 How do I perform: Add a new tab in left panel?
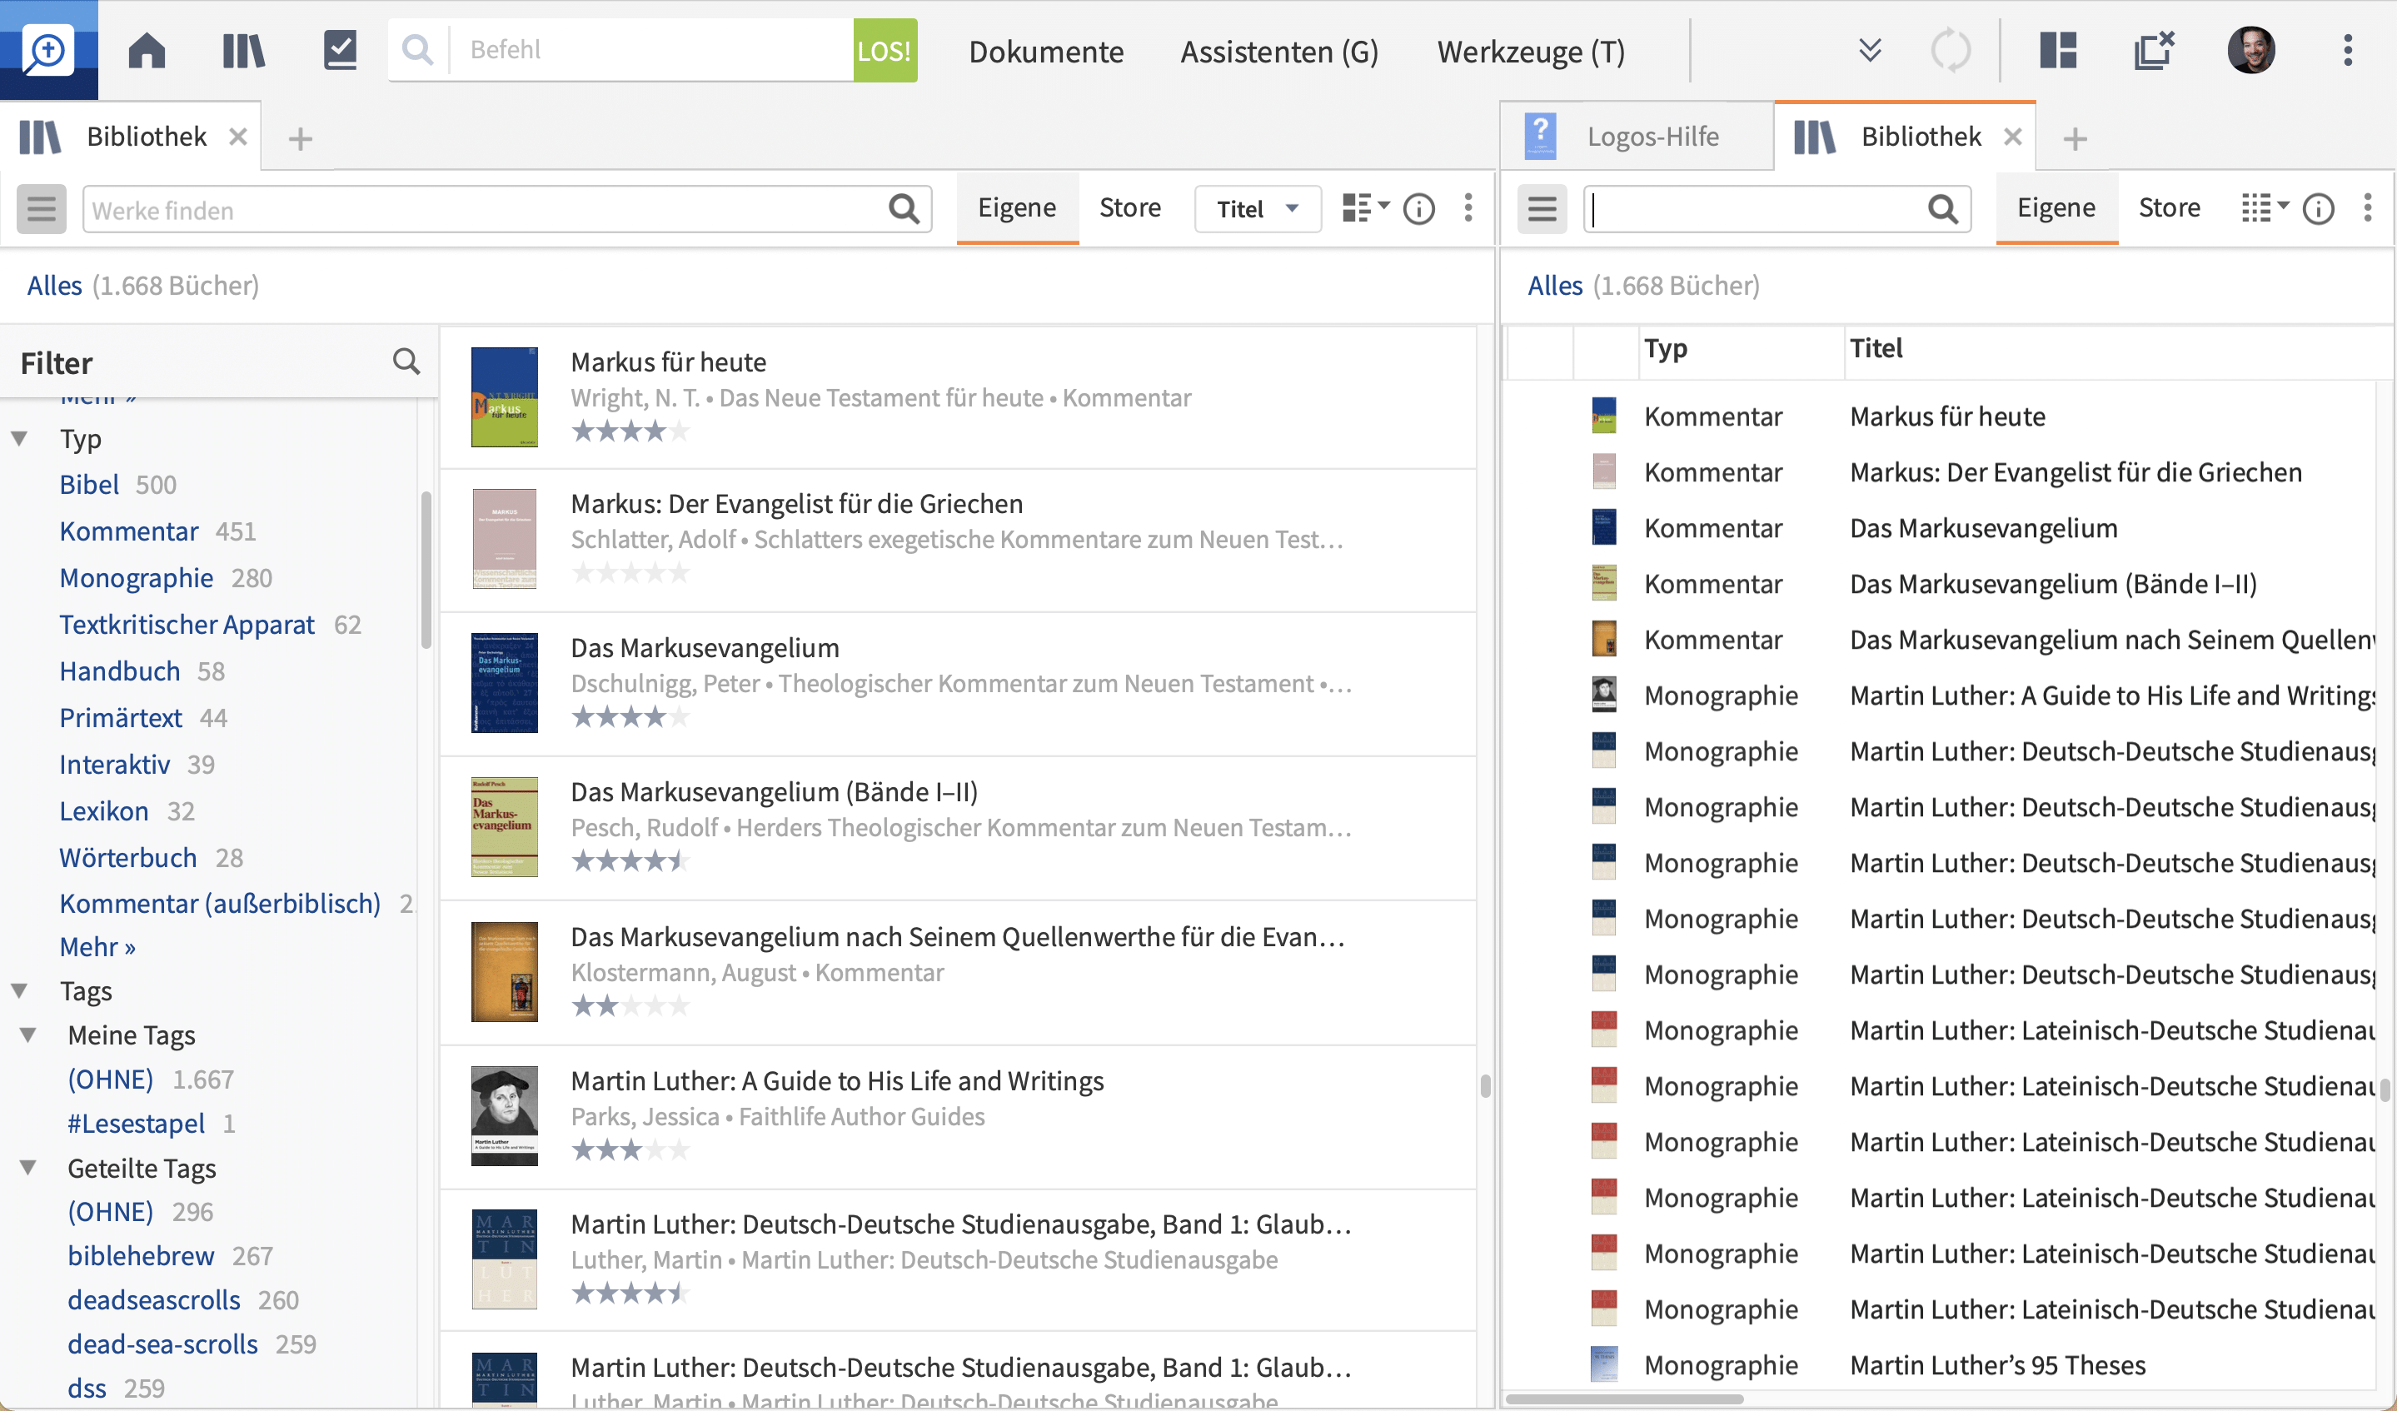300,139
